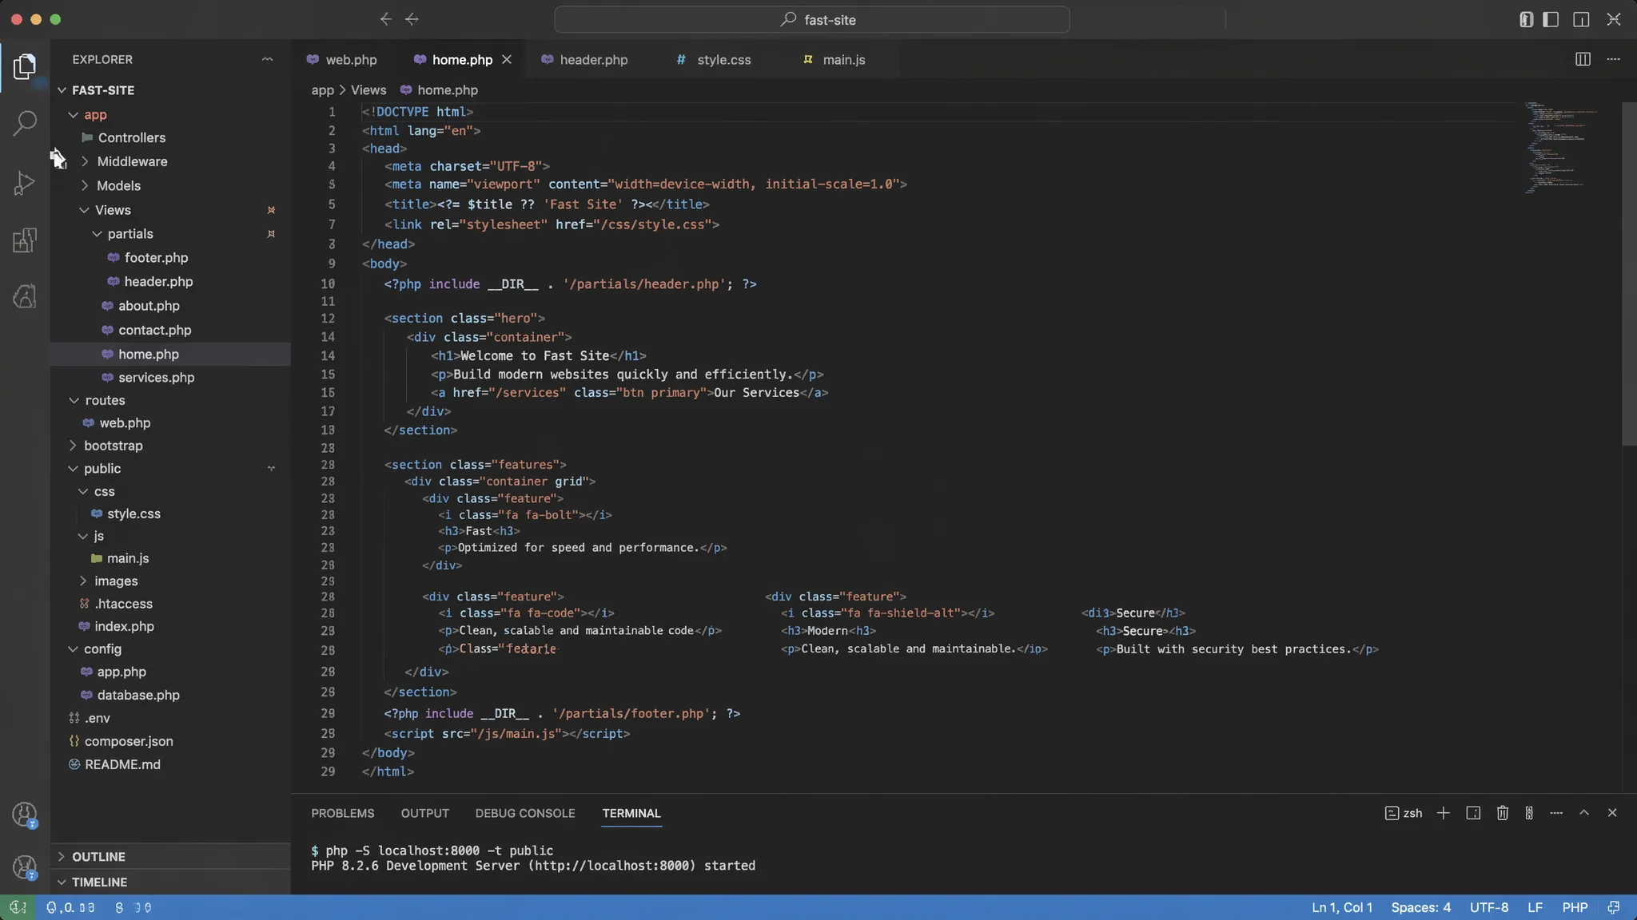Open README.md in the explorer
Screen dimensions: 1637x920
pyautogui.click(x=122, y=764)
